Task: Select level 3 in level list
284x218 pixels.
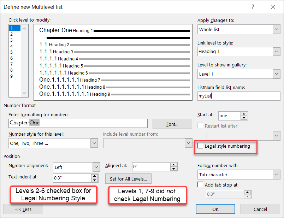Action: point(15,40)
